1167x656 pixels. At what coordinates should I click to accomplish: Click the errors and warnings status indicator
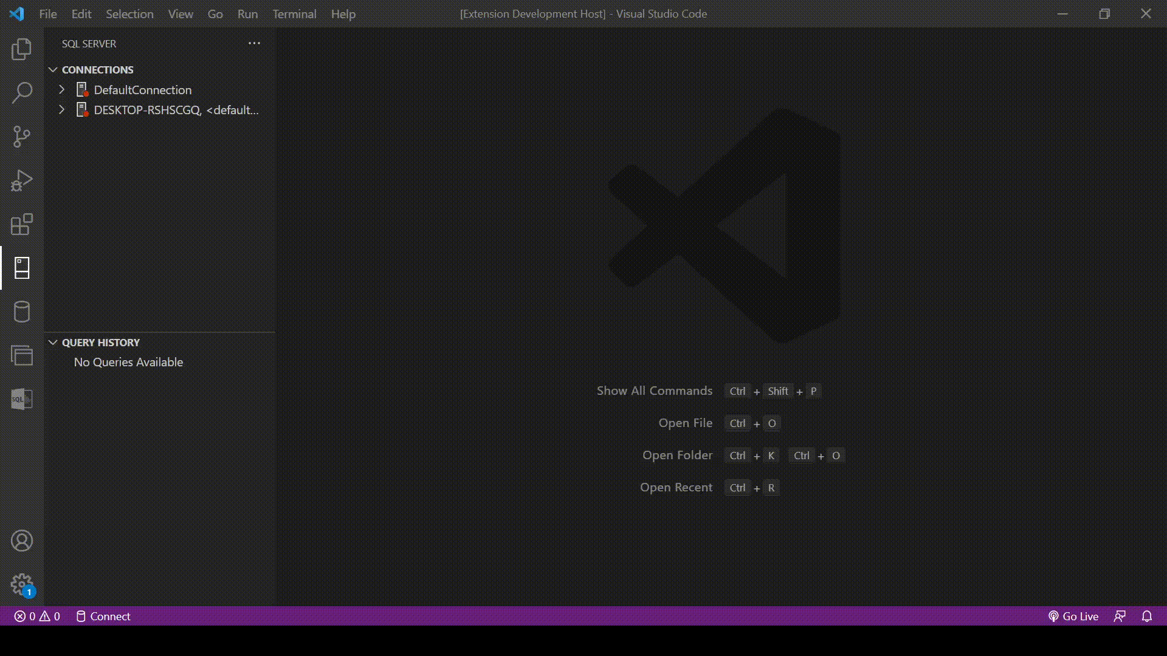(x=37, y=616)
